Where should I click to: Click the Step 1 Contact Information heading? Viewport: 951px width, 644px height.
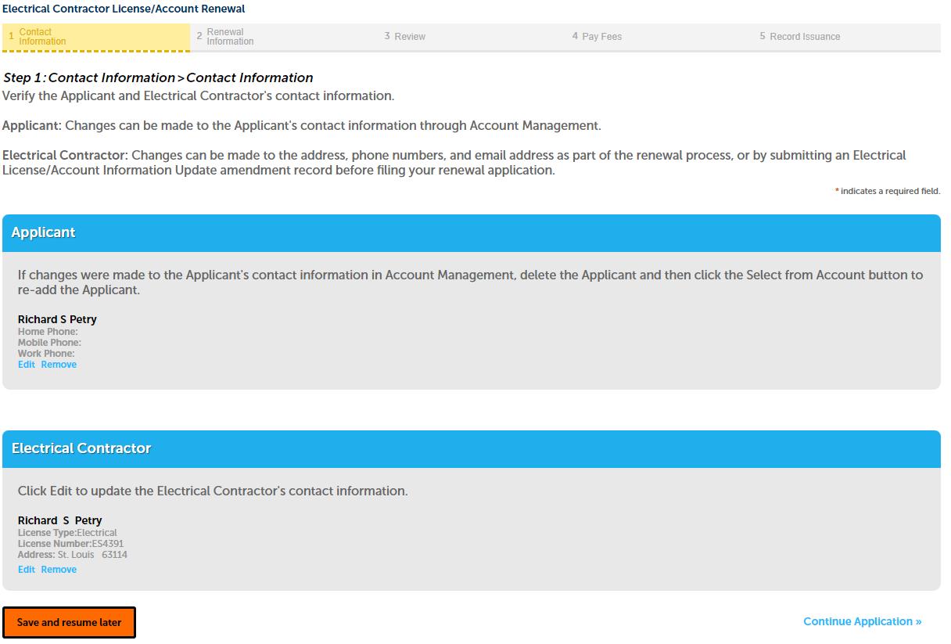click(158, 77)
